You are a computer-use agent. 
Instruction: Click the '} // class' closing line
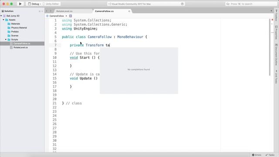(72, 103)
